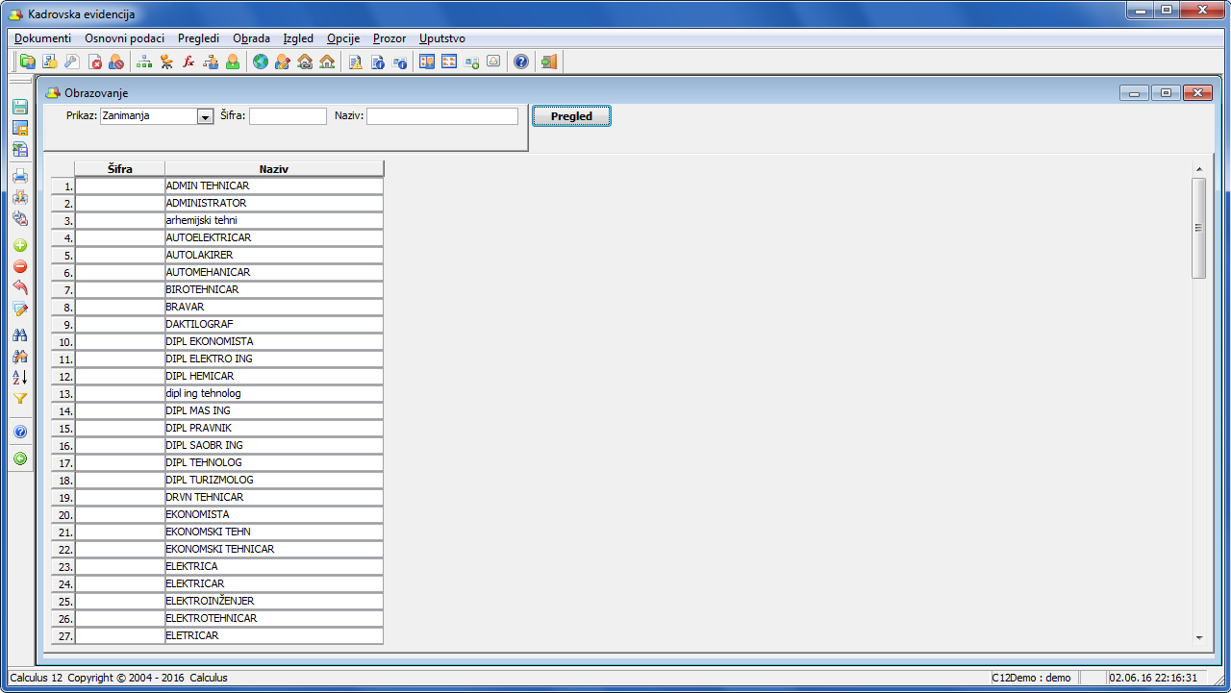1231x693 pixels.
Task: Click the first binoculars search icon
Action: pos(20,335)
